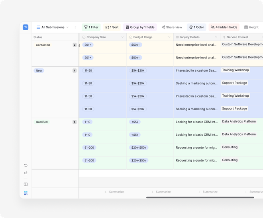Image resolution: width=263 pixels, height=218 pixels.
Task: Click the undo arrow in the left sidebar
Action: (26, 165)
